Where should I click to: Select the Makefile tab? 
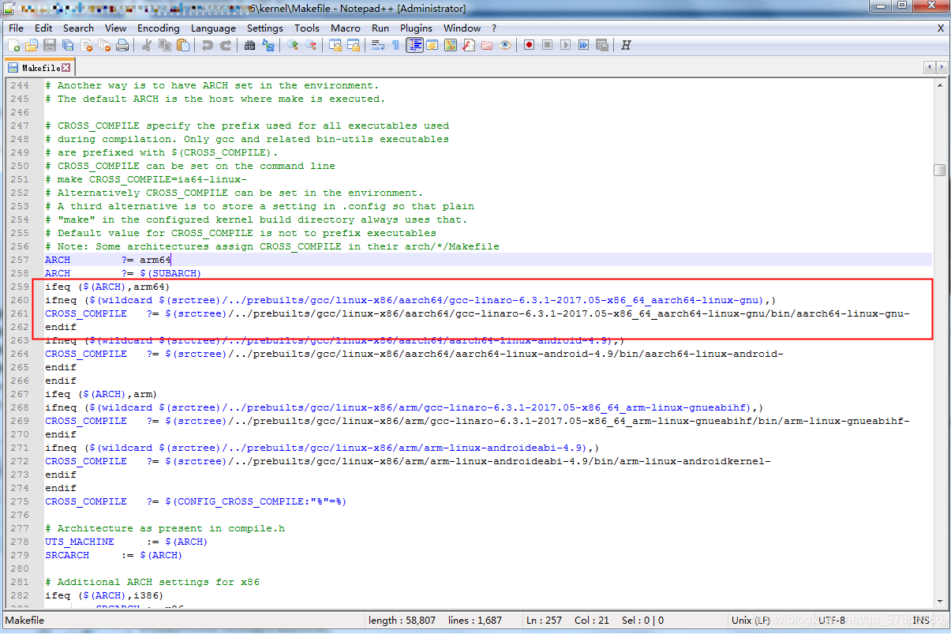tap(39, 68)
